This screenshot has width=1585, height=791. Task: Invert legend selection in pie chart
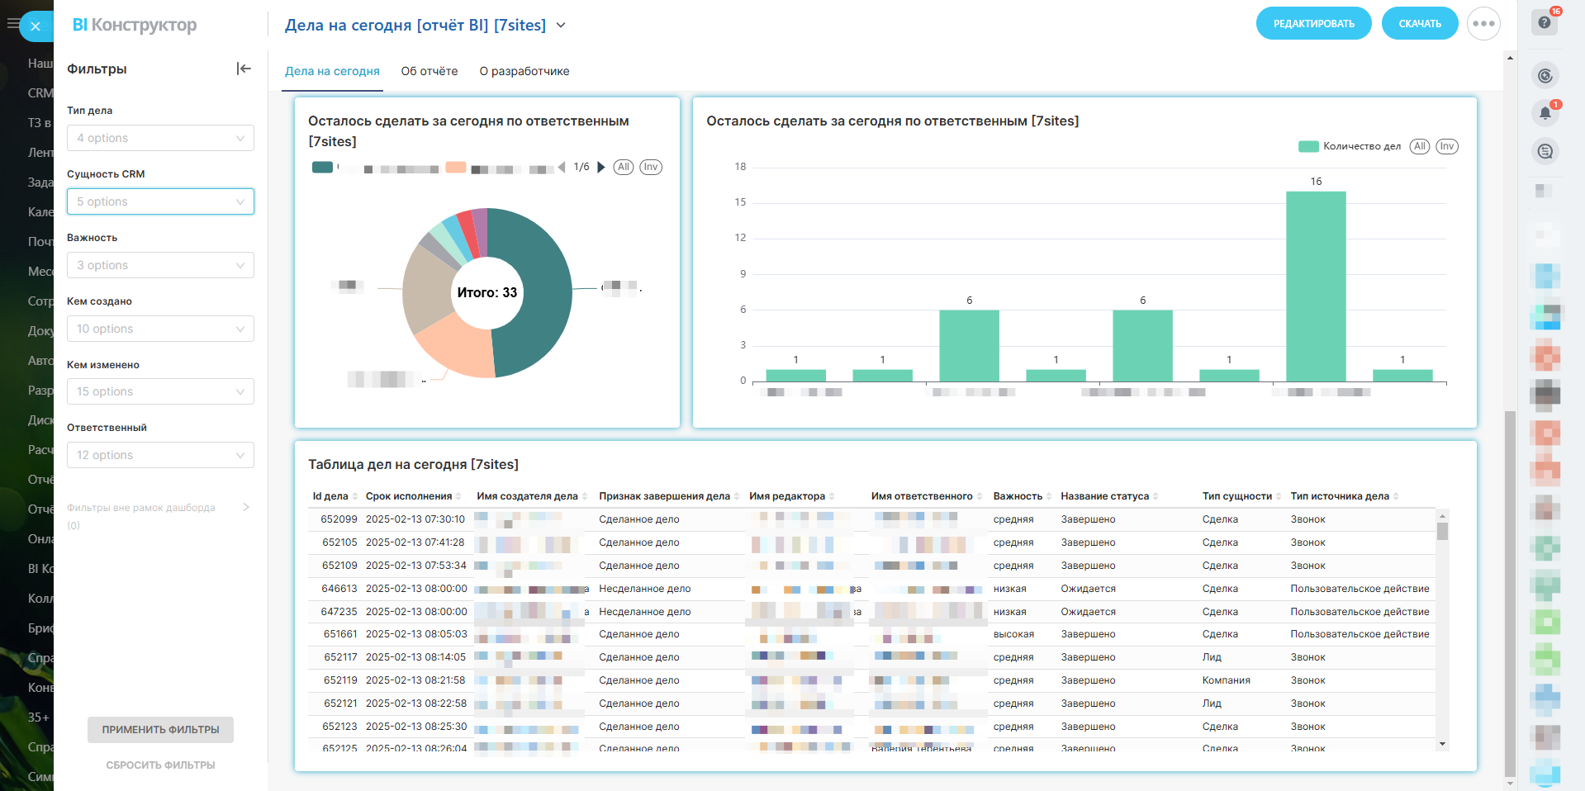click(651, 168)
